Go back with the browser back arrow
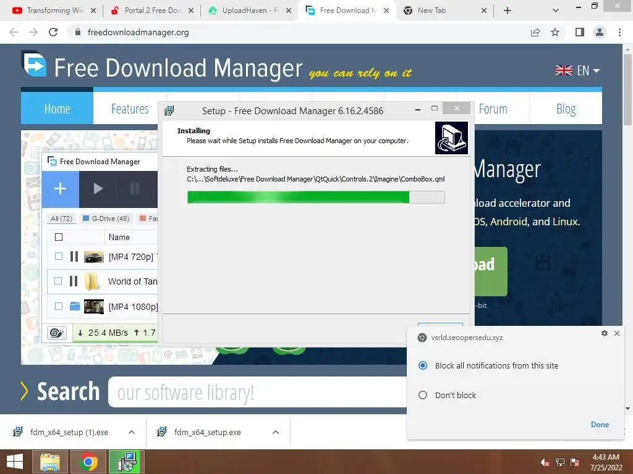The height and width of the screenshot is (474, 633). pos(14,32)
